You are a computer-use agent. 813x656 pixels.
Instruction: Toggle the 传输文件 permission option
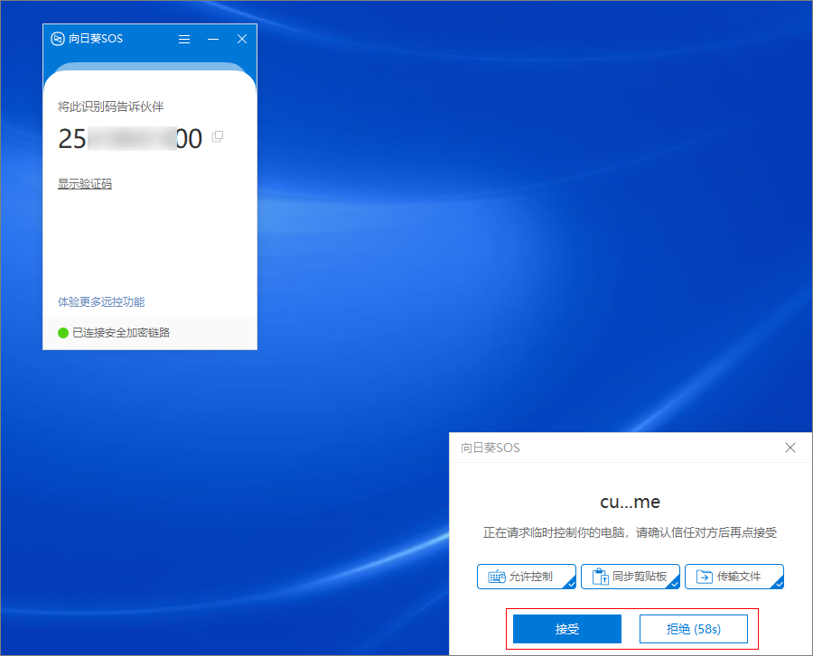[x=734, y=577]
